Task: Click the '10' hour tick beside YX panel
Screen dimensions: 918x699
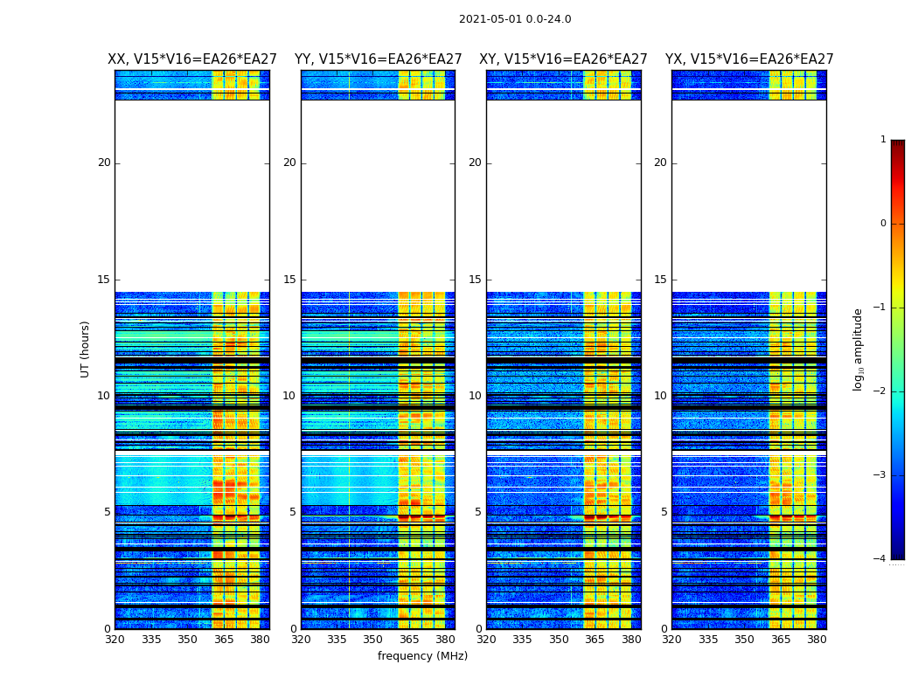Action: coord(660,396)
